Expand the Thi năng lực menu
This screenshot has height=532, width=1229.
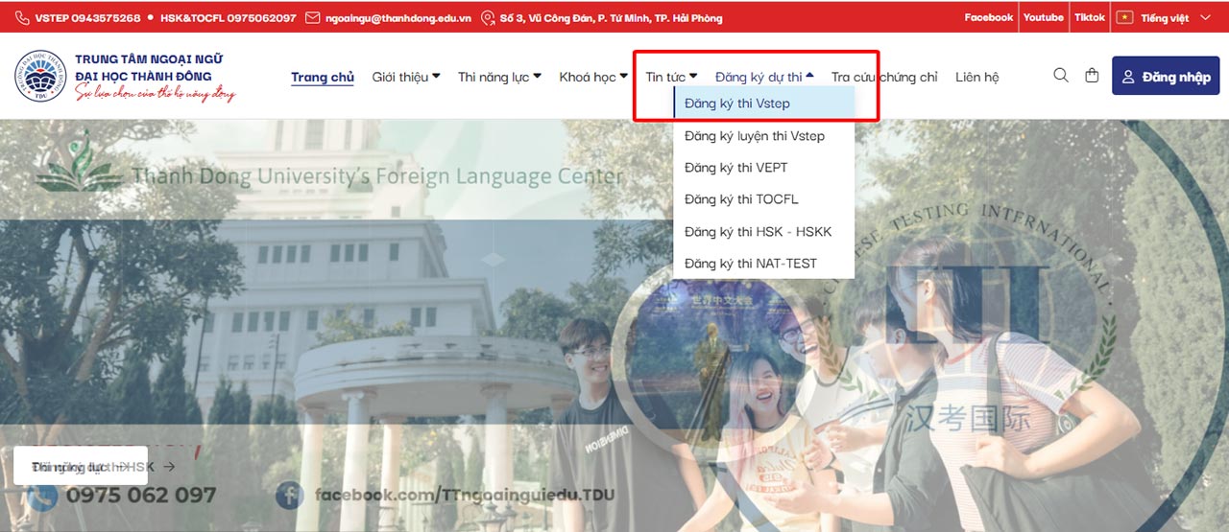(499, 77)
